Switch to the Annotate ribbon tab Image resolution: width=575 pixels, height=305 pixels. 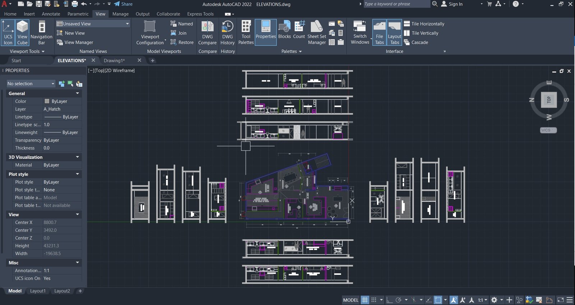click(x=51, y=14)
